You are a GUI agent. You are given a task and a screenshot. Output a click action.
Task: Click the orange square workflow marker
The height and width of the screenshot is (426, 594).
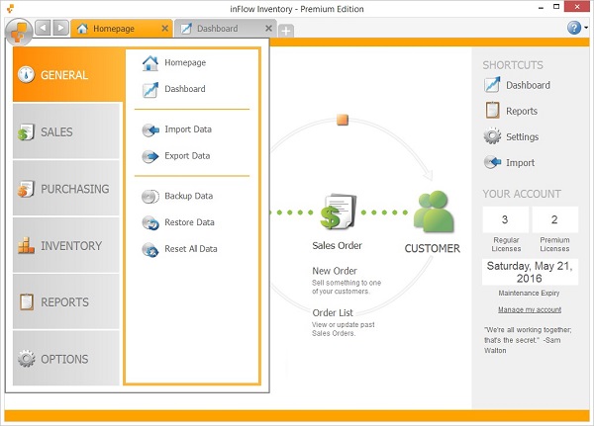(x=342, y=120)
